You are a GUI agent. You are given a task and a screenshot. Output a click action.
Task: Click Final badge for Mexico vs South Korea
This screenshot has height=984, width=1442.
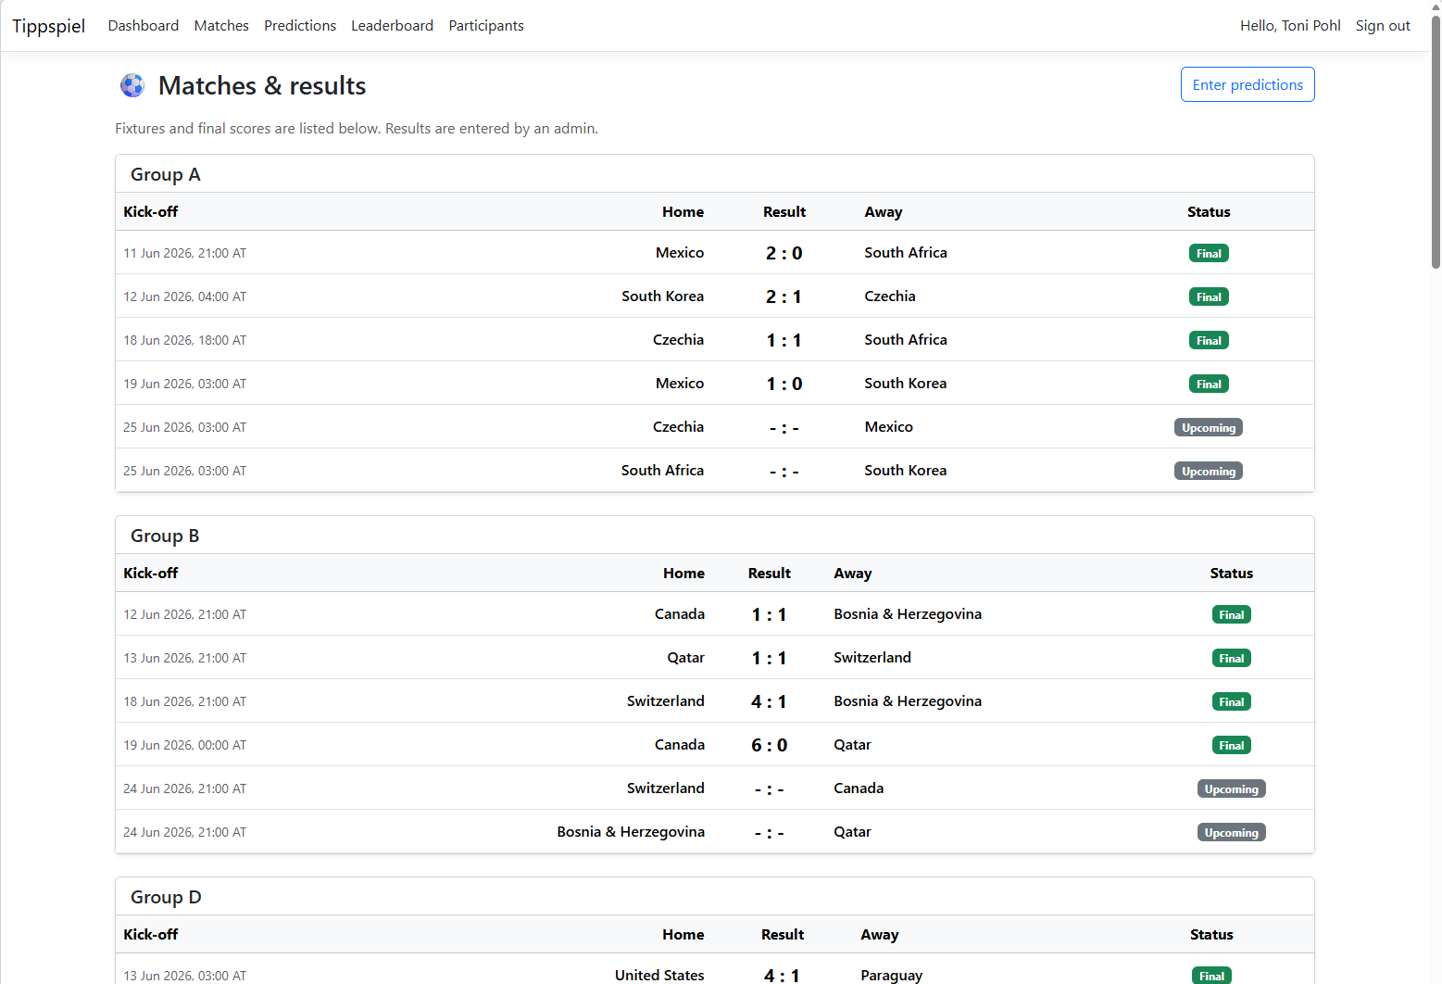(1209, 384)
